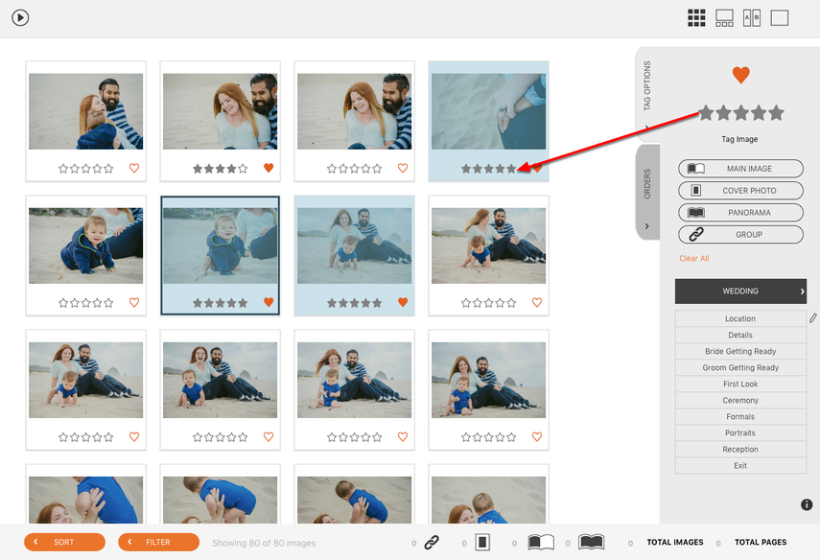Click the first star in Tag Image panel

706,112
